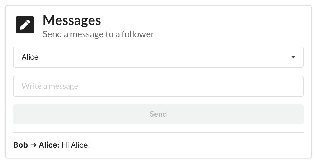Focus the Write a message field
Screen dimensions: 318x165
(158, 86)
